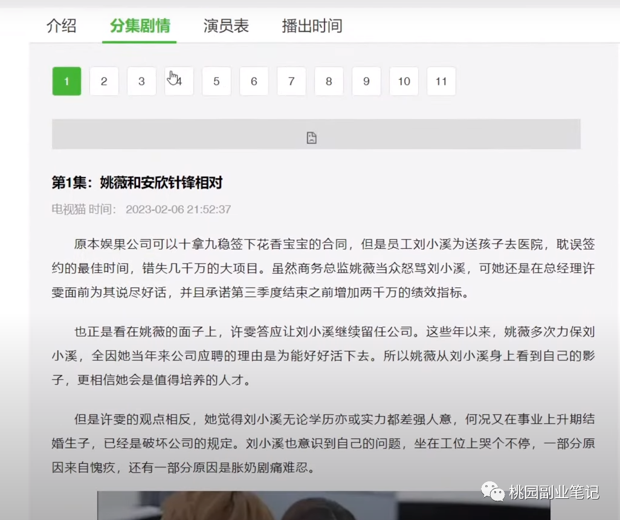Screen dimensions: 620x520
Task: Select the 分集剧情 tab
Action: pyautogui.click(x=140, y=26)
